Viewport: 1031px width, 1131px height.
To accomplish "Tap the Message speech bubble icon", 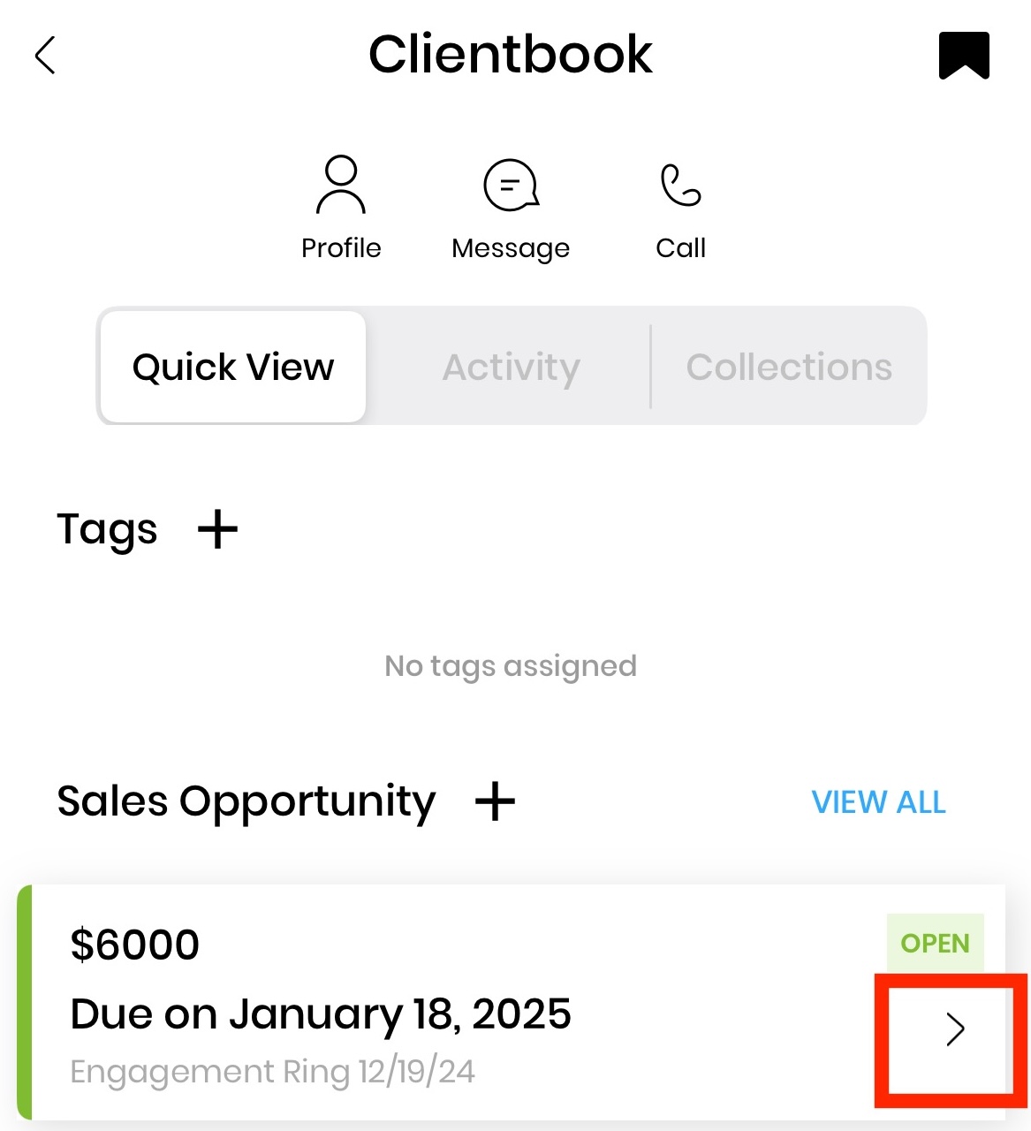I will tap(511, 186).
